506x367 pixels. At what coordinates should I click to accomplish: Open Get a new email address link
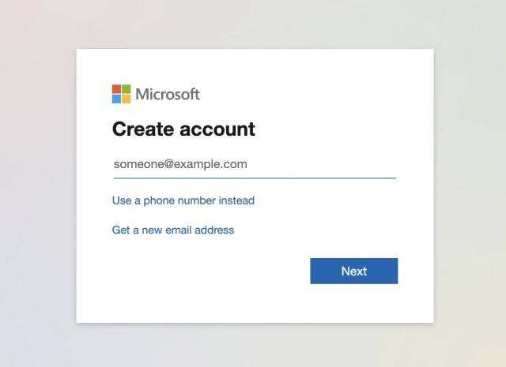click(173, 230)
